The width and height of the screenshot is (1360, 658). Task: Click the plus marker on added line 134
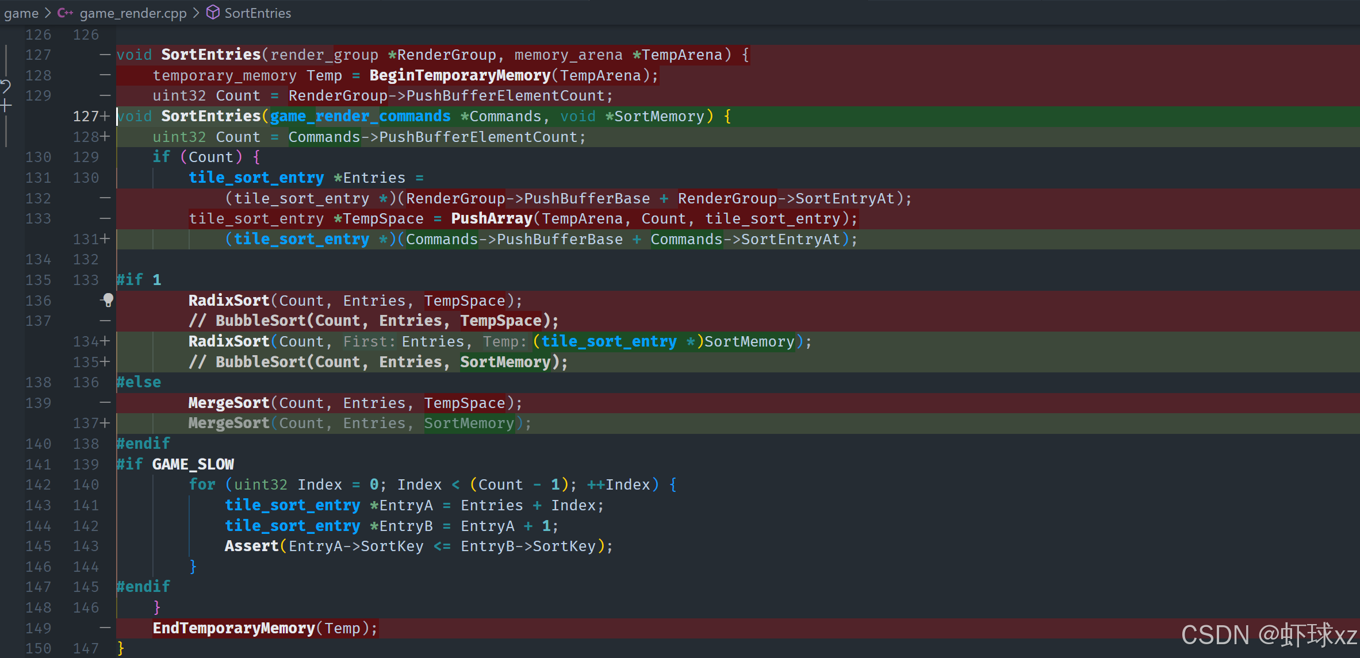pyautogui.click(x=105, y=341)
